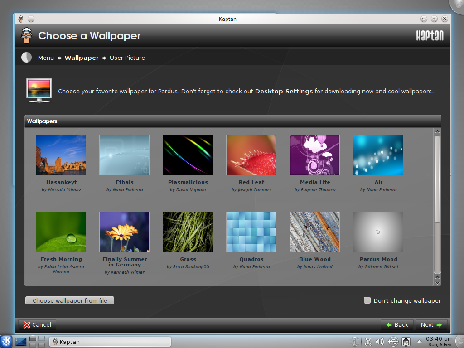Click scrollbar up arrow in wallpaper list
Screen dimensions: 464x348
coord(437,131)
